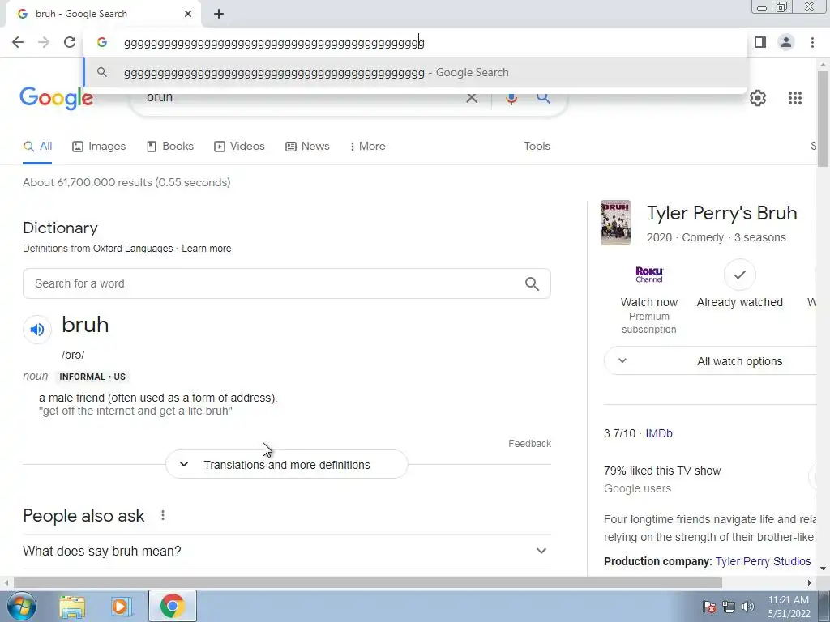Open the More search categories dropdown

[x=367, y=147]
